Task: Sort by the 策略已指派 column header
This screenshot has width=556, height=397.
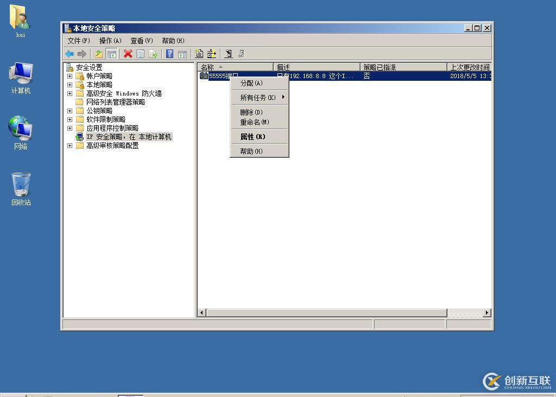Action: tap(403, 67)
